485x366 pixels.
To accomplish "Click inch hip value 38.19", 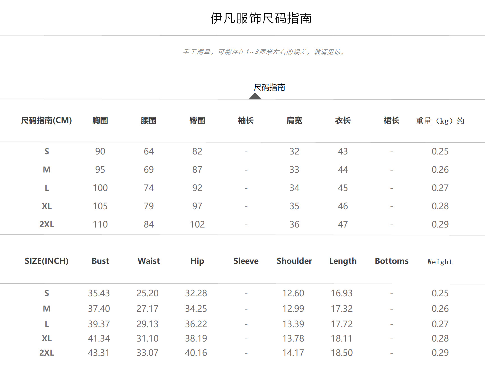I will (196, 338).
